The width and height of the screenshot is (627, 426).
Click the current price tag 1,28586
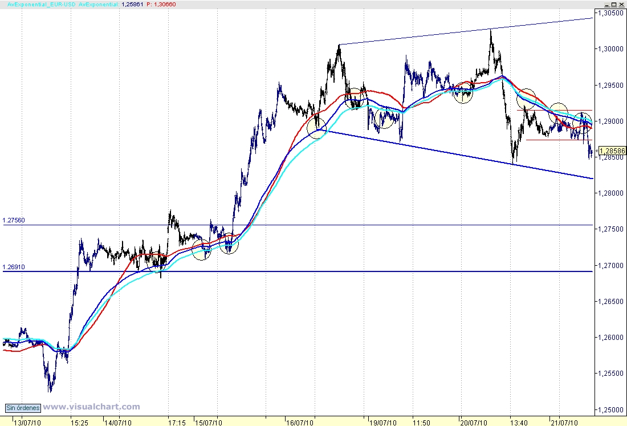pos(612,151)
